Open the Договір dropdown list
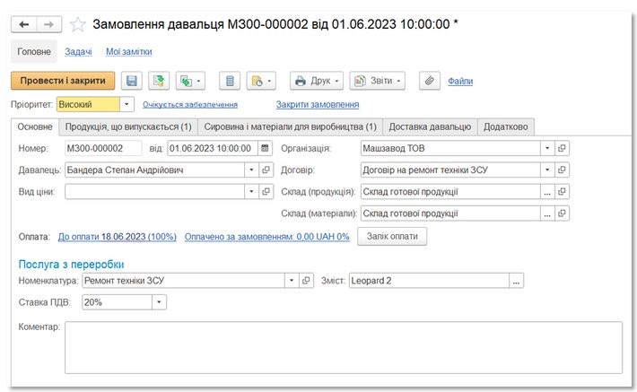 point(546,169)
